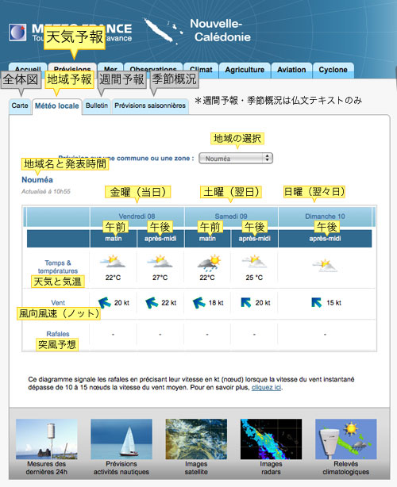Select the Météo locale sub-tab

[x=57, y=106]
